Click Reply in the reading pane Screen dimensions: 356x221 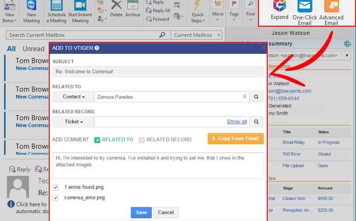tap(20, 169)
